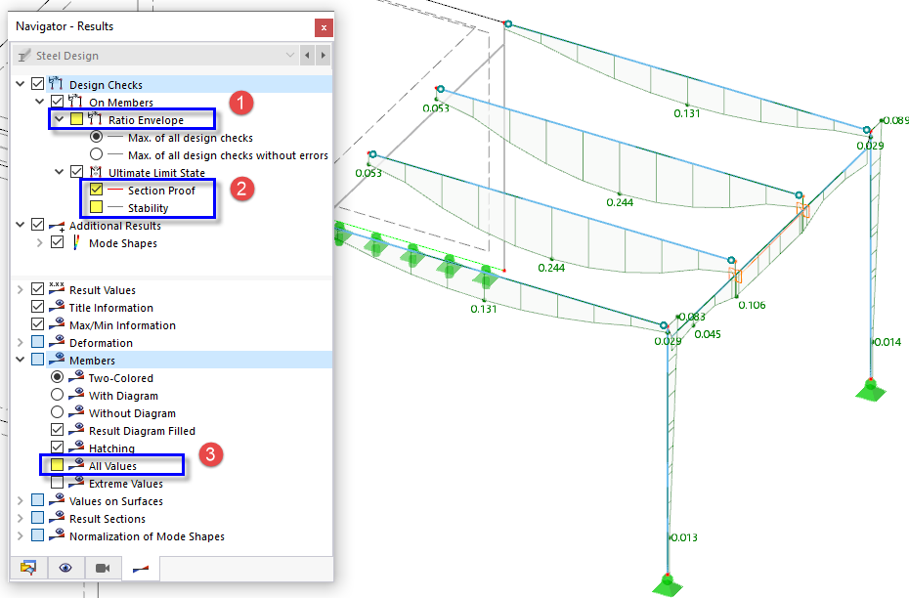Enable the Stability checkbox
Viewport: 909px width, 598px height.
tap(96, 207)
